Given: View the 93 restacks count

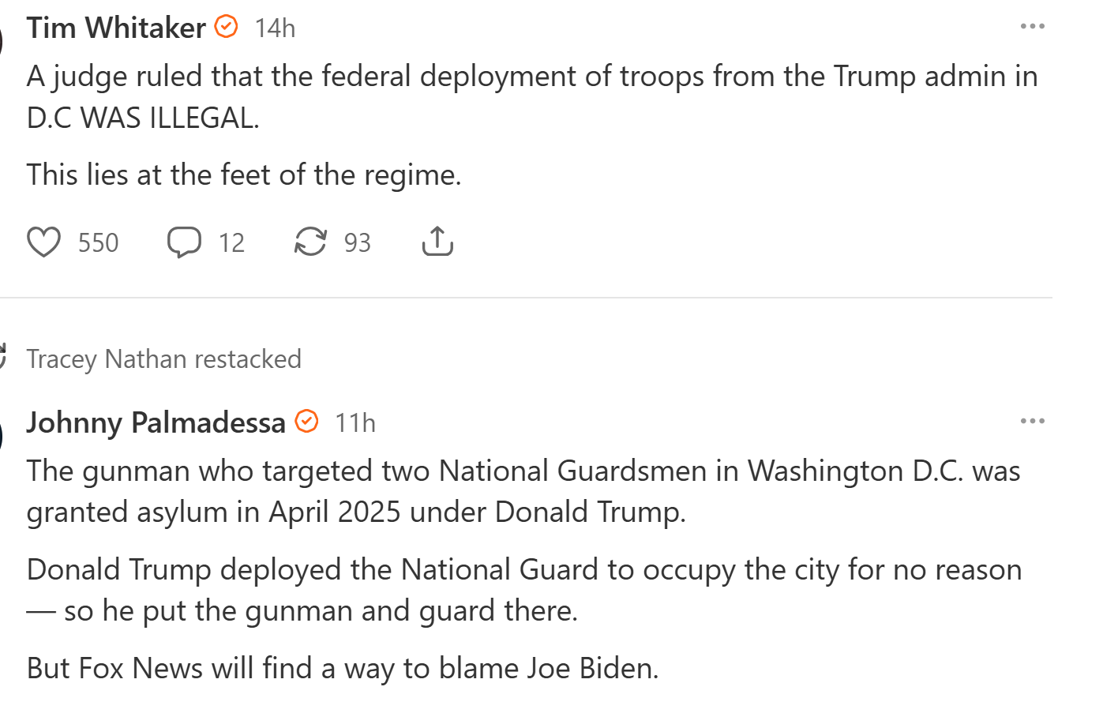Looking at the screenshot, I should pyautogui.click(x=357, y=242).
